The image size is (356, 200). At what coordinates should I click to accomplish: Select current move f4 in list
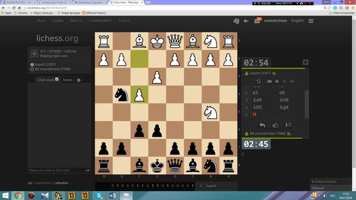coord(255,114)
